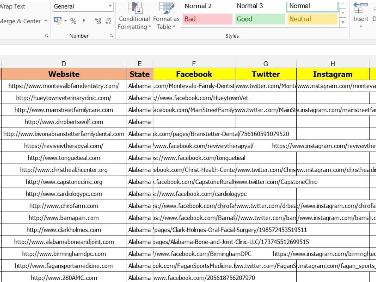
Task: Select cell with reviveivtherapyal.com website
Action: tap(64, 146)
